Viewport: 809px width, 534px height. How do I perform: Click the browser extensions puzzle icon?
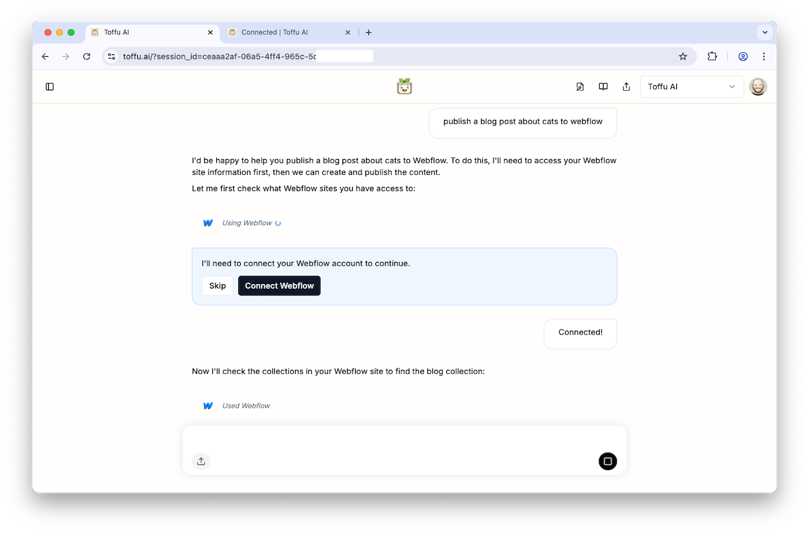click(712, 56)
